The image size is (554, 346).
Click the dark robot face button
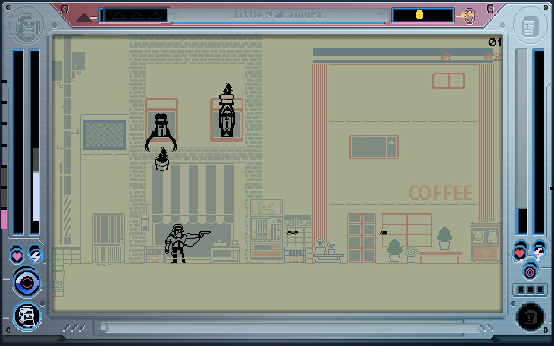(531, 317)
